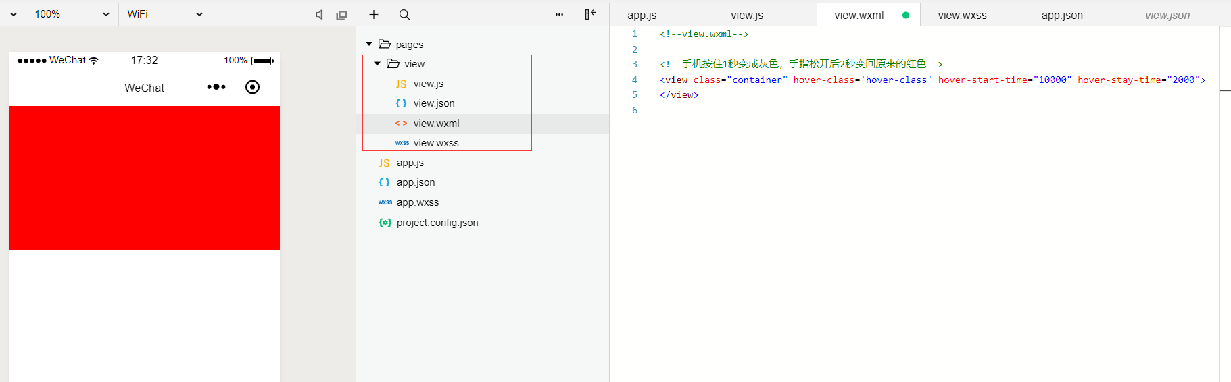
Task: Open file search with the magnifier icon
Action: click(404, 14)
